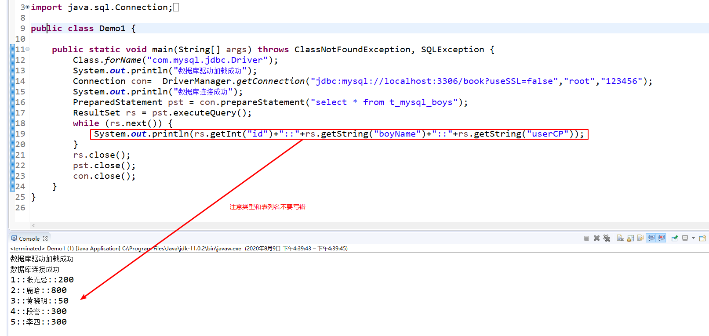Click the 'DriverManager.getConnection' text

pos(233,81)
